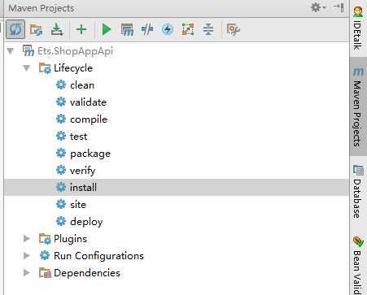Reimport all Maven projects
The height and width of the screenshot is (295, 367).
pyautogui.click(x=15, y=29)
